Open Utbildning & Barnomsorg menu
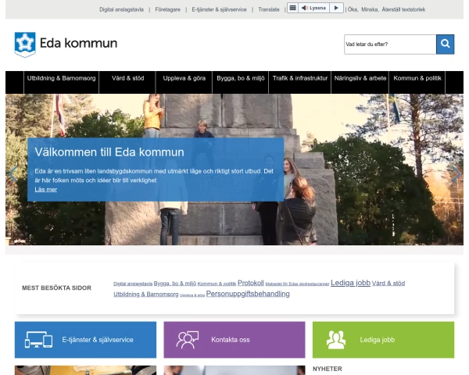 [61, 82]
